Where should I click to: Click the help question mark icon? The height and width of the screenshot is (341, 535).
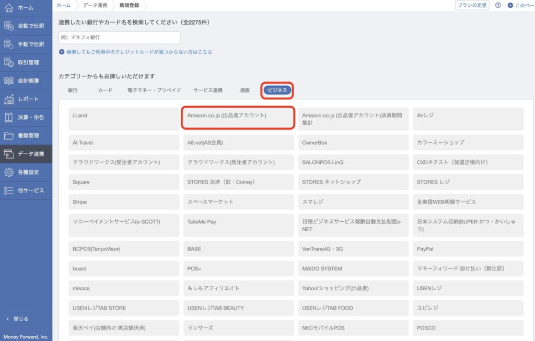pos(498,5)
